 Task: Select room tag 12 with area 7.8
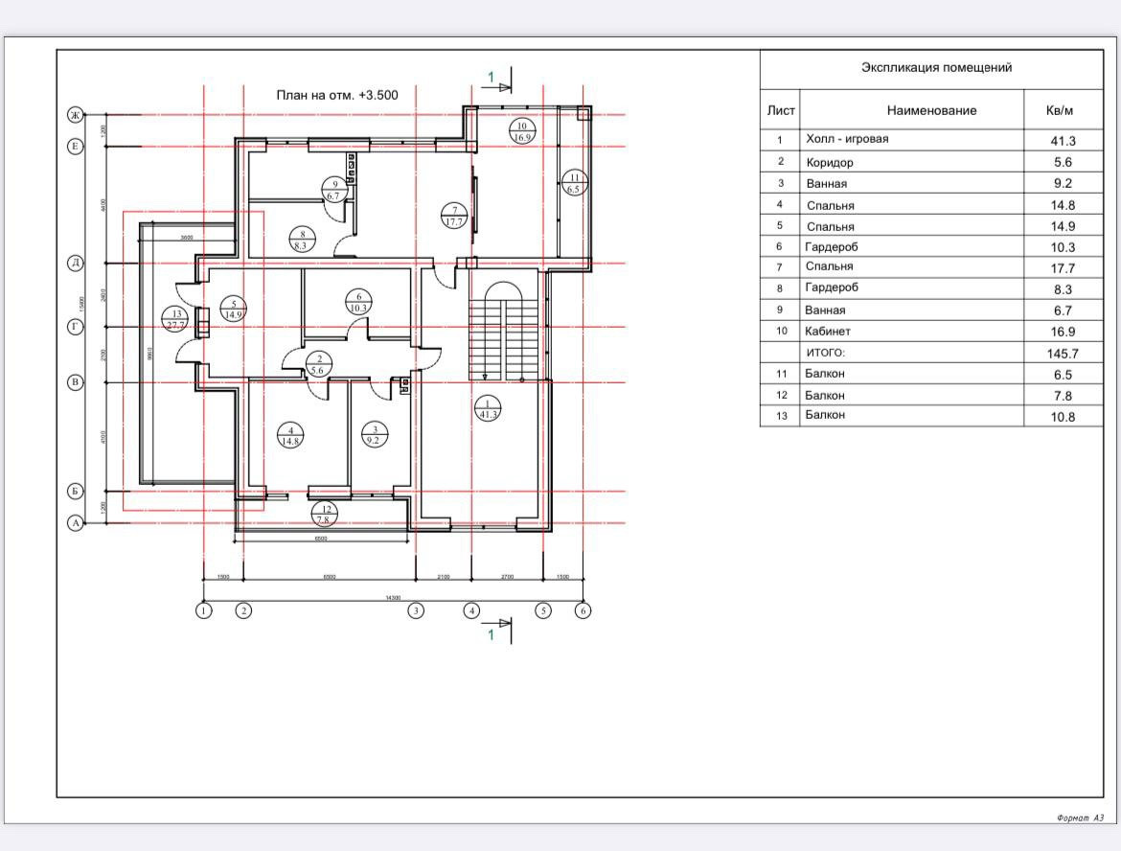[x=327, y=515]
